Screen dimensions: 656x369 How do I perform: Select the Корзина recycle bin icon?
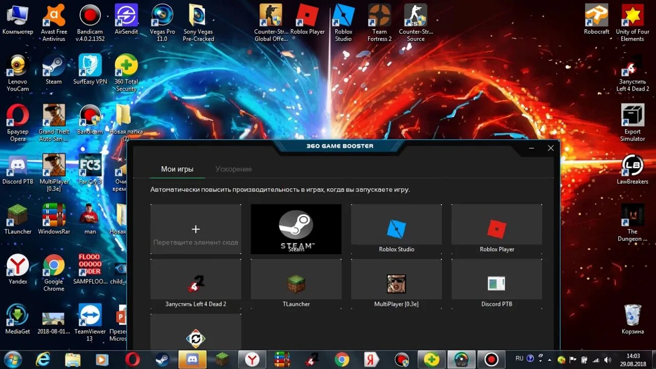click(632, 319)
